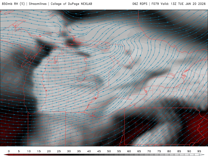The height and width of the screenshot is (156, 208).
Task: Click the "06Z RDPS" model run label
Action: [140, 4]
